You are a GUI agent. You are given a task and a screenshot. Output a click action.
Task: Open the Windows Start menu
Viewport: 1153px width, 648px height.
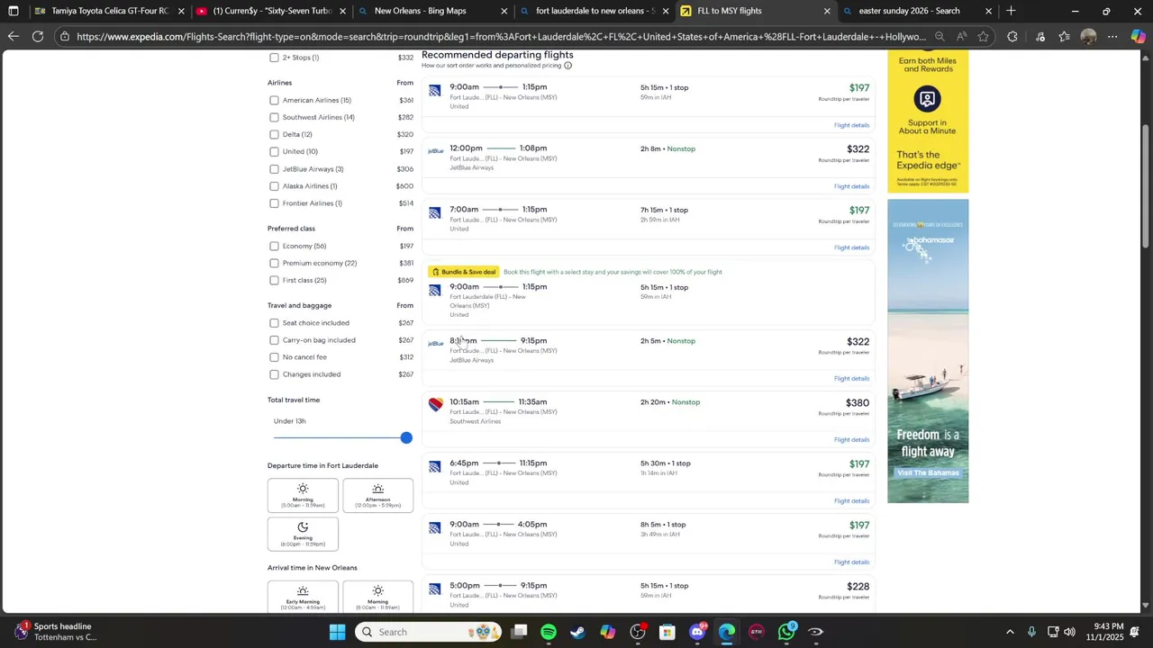pos(337,632)
